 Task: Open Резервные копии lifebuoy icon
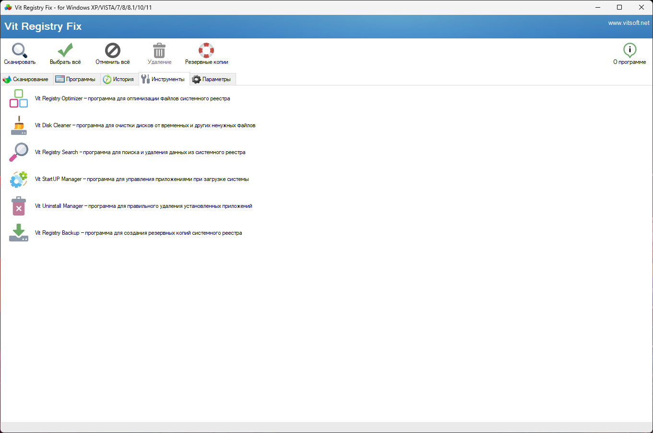(206, 50)
